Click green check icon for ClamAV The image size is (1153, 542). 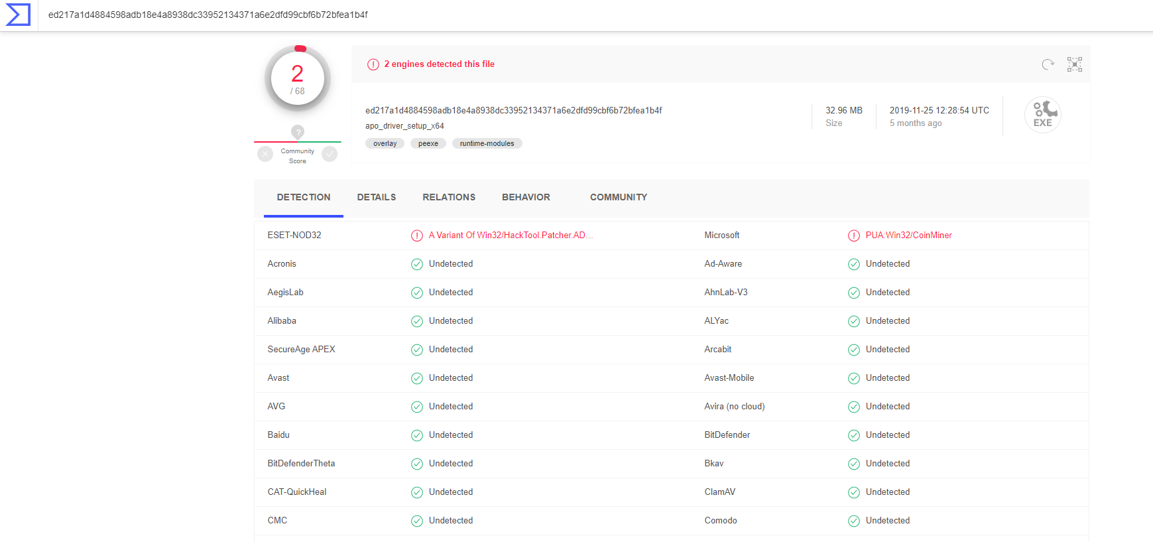coord(854,492)
